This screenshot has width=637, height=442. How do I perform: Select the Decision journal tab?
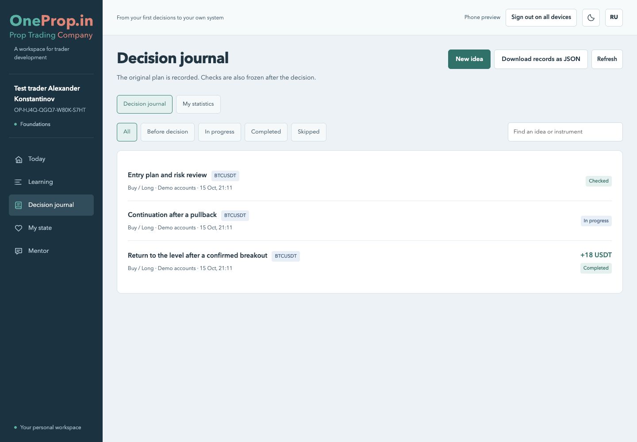tap(145, 104)
